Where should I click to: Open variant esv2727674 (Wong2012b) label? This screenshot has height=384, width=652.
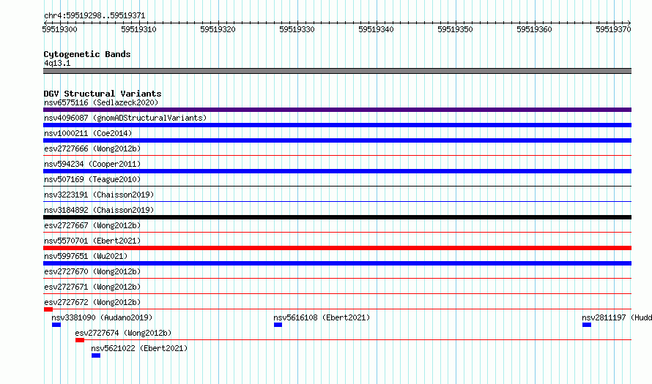tap(123, 333)
